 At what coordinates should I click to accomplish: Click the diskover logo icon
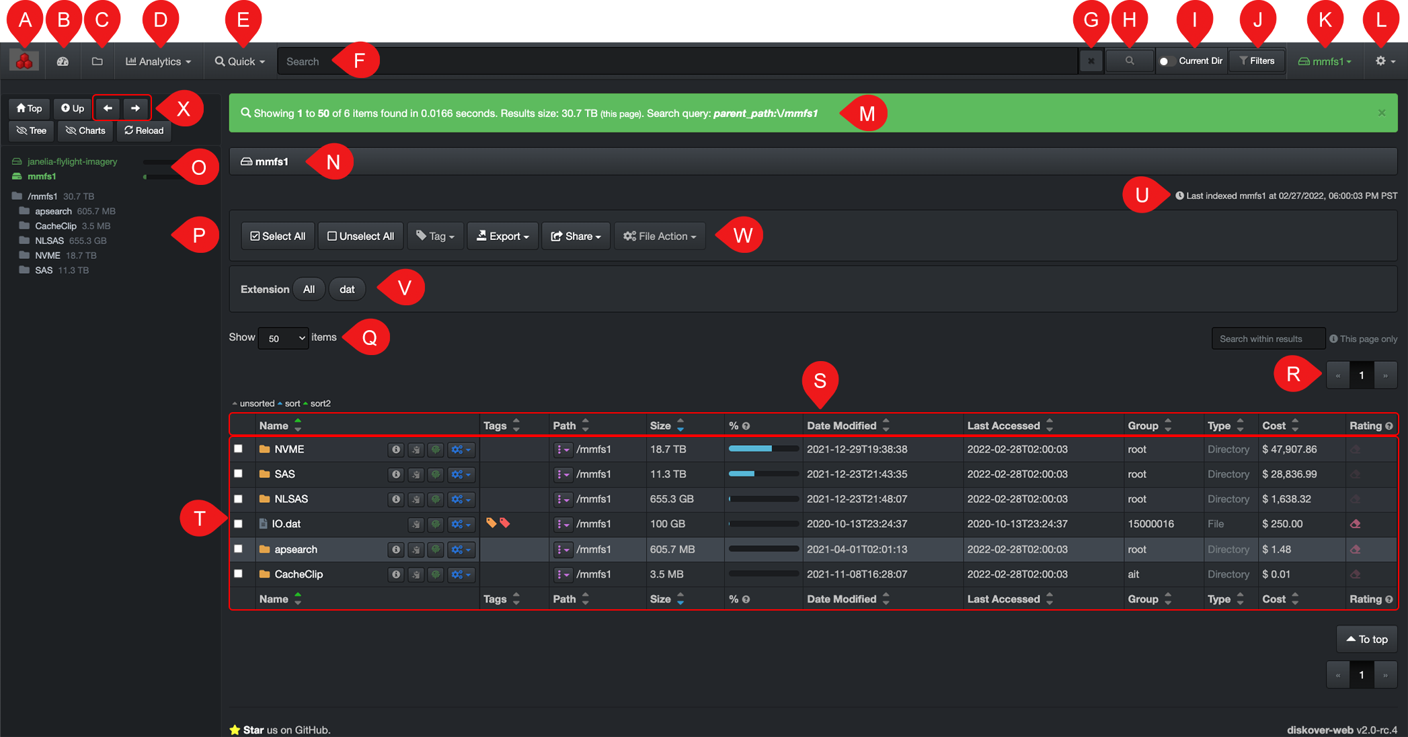24,61
